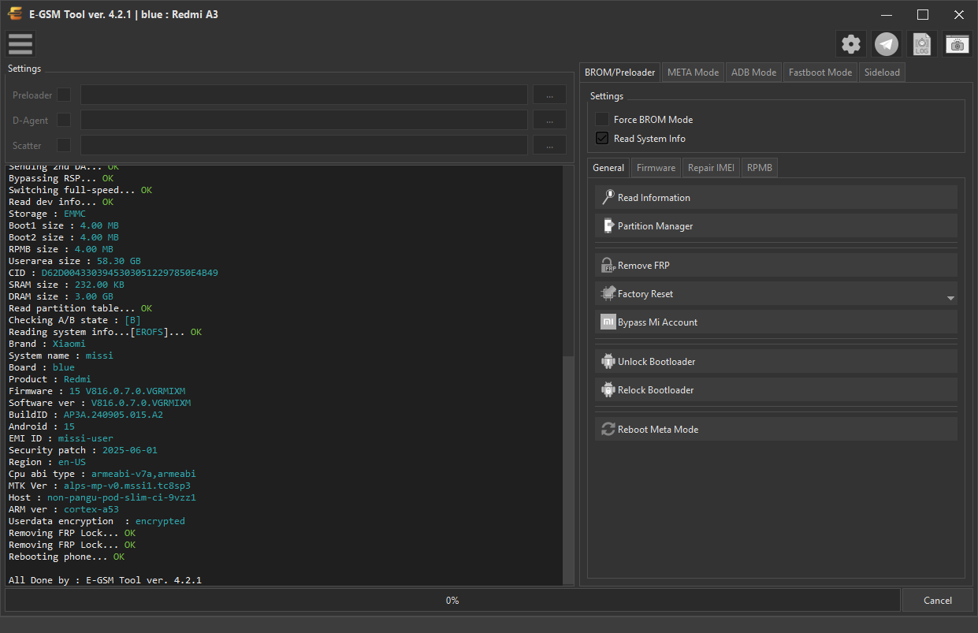Click the 'BuildID' log line

tap(86, 415)
